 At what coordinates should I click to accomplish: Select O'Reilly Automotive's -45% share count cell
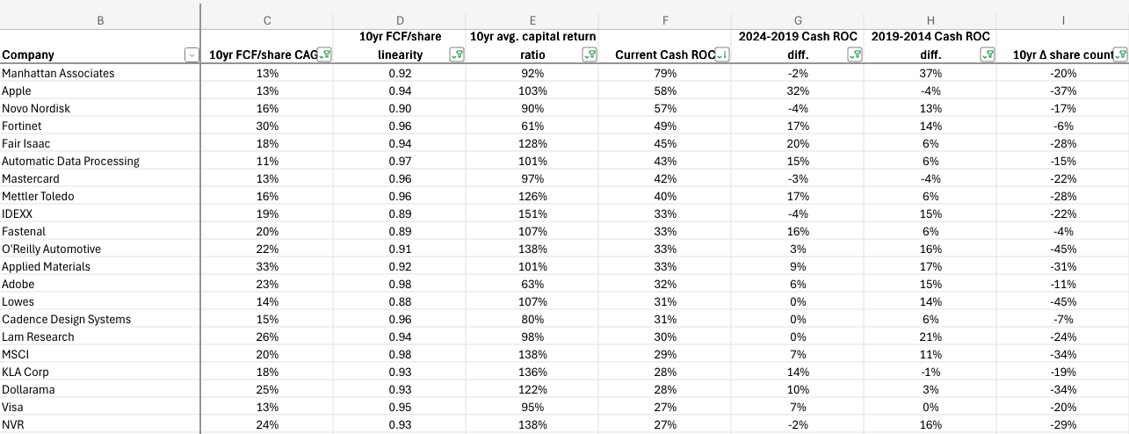pos(1062,249)
